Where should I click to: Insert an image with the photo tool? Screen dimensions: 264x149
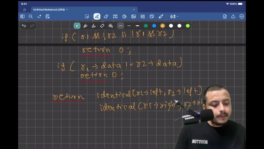coord(133,16)
